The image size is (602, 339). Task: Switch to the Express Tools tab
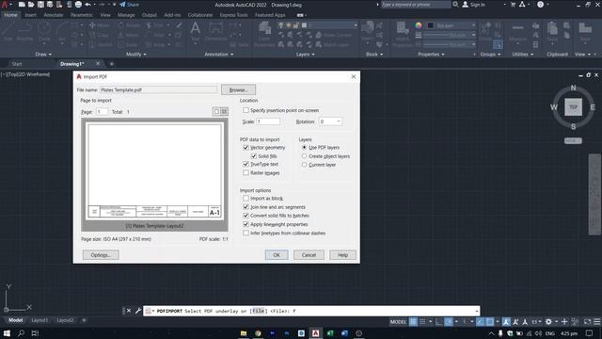click(x=233, y=15)
